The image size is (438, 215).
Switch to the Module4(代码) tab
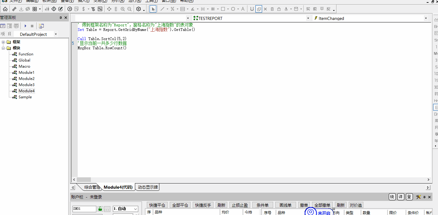tap(118, 187)
